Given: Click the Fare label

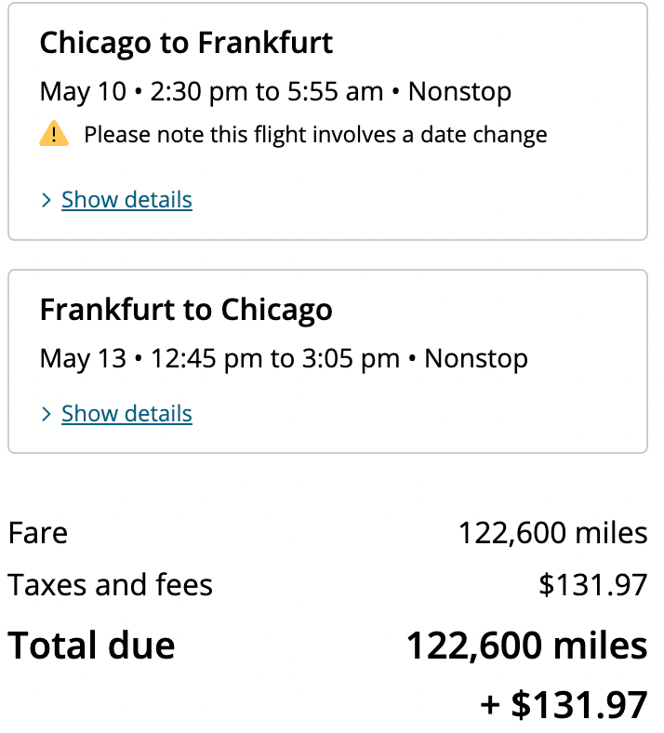Looking at the screenshot, I should (x=38, y=532).
